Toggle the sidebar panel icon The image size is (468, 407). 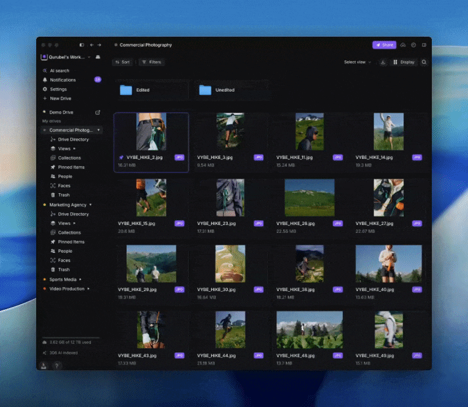(x=82, y=45)
